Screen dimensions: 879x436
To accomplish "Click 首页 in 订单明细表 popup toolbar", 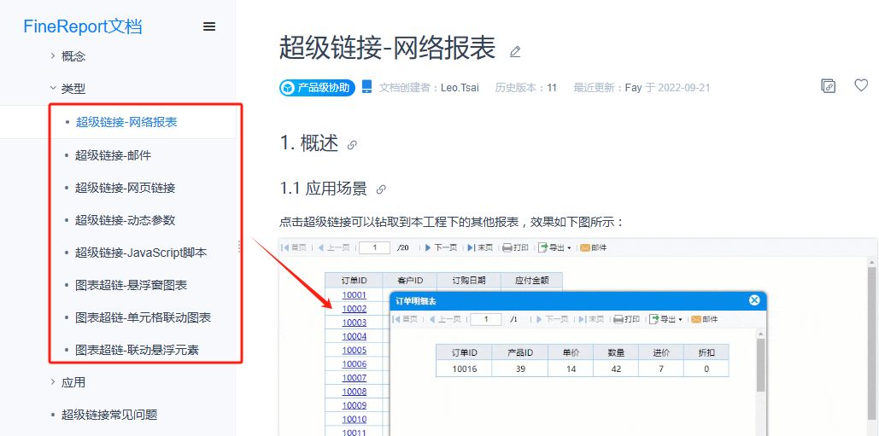I will [405, 319].
